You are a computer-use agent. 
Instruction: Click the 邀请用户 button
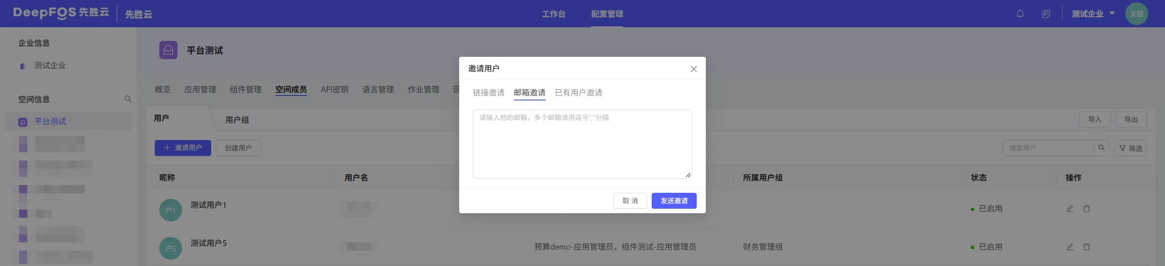183,148
